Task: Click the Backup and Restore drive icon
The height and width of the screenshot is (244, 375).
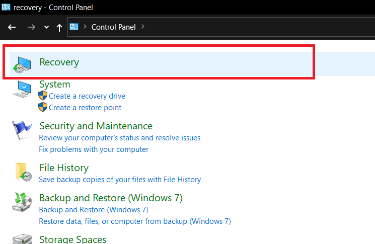Action: pyautogui.click(x=22, y=202)
